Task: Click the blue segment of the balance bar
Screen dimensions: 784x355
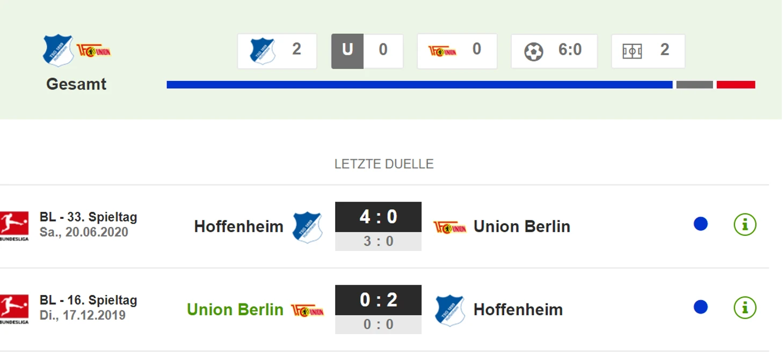Action: point(419,85)
